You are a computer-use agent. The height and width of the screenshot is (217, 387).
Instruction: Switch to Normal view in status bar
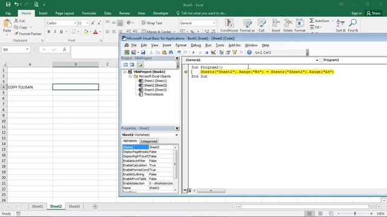click(x=309, y=213)
